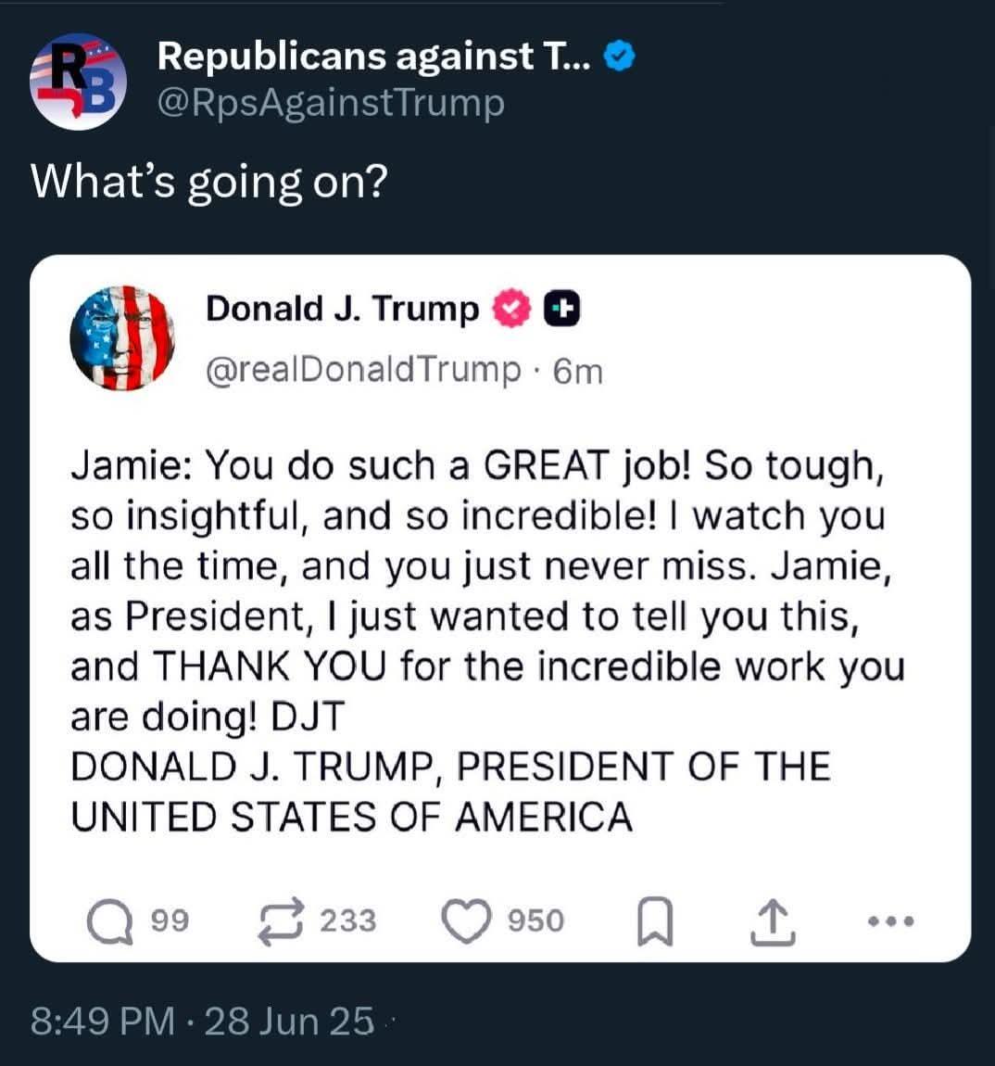This screenshot has height=1066, width=995.
Task: Click the pink verified checkmark badge
Action: 511,309
